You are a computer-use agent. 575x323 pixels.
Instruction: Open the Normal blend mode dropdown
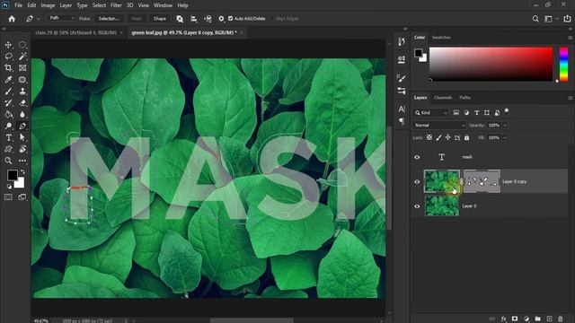439,126
